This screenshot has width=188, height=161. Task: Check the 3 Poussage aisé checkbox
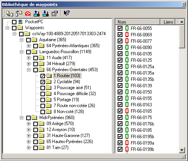point(43,88)
